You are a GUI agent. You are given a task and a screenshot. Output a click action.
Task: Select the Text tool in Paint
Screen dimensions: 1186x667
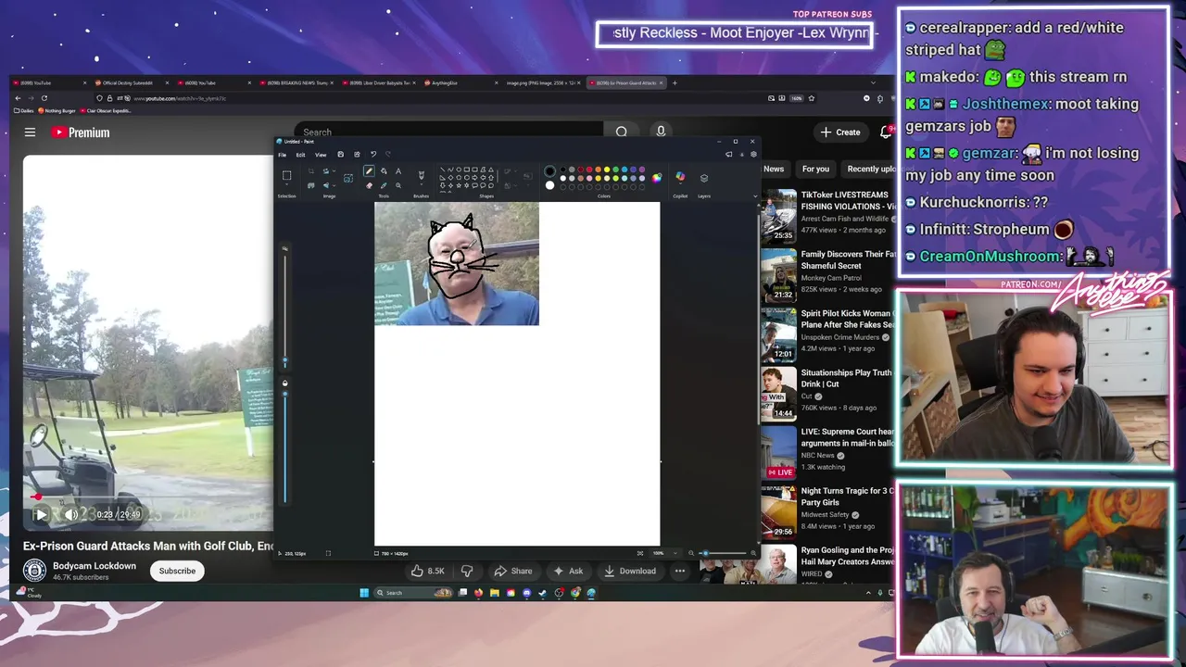(x=398, y=171)
